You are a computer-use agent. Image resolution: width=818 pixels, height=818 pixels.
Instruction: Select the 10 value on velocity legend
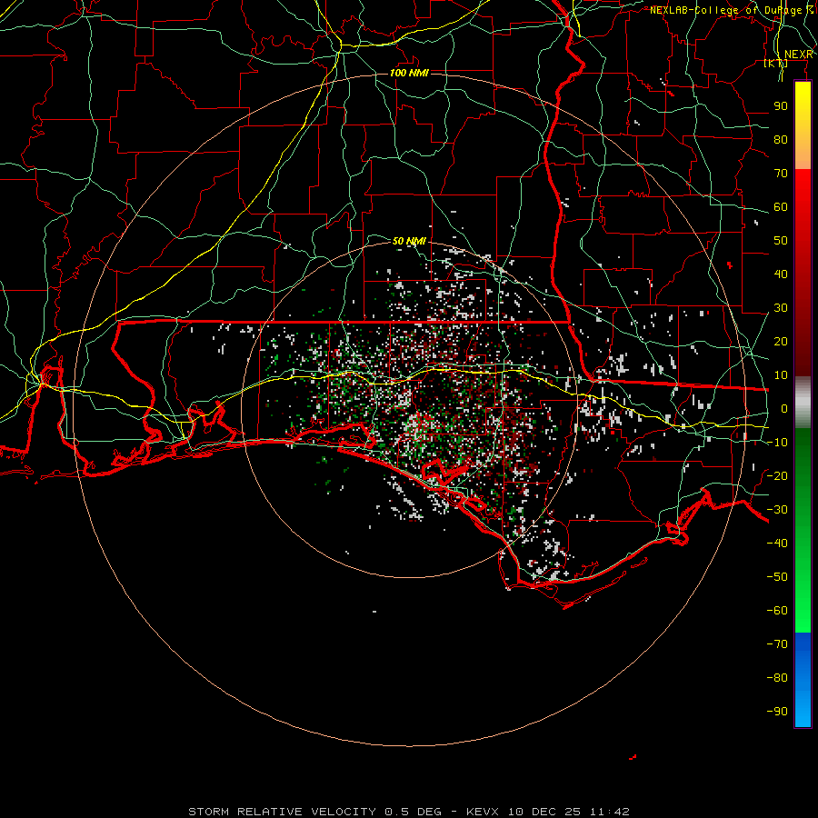coord(781,375)
